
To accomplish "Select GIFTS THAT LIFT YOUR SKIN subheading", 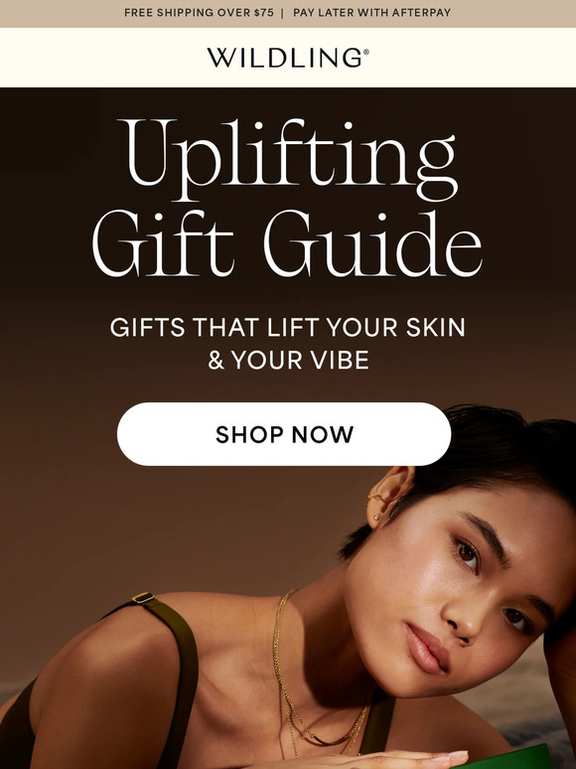I will click(x=288, y=327).
